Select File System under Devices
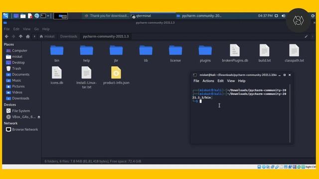Viewport: 319px width, 179px height. [x=21, y=111]
